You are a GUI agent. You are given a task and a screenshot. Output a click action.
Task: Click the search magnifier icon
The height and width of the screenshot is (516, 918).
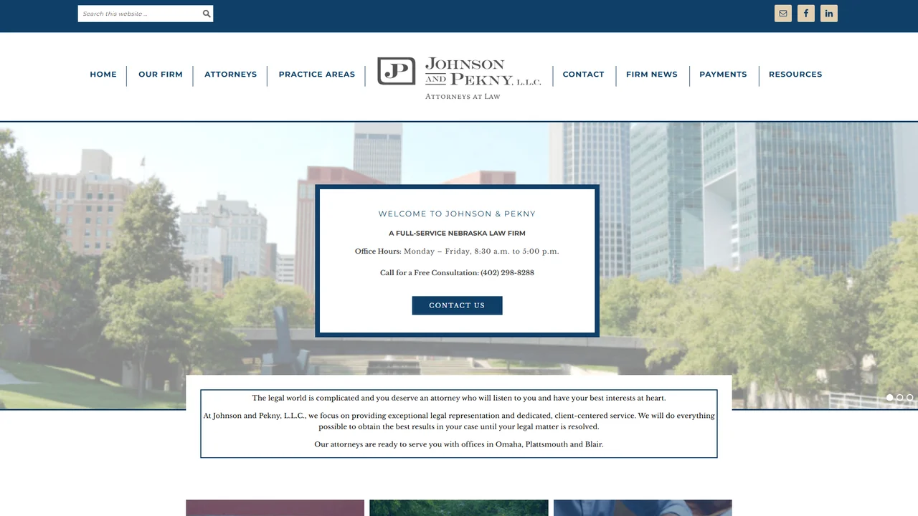pos(207,14)
